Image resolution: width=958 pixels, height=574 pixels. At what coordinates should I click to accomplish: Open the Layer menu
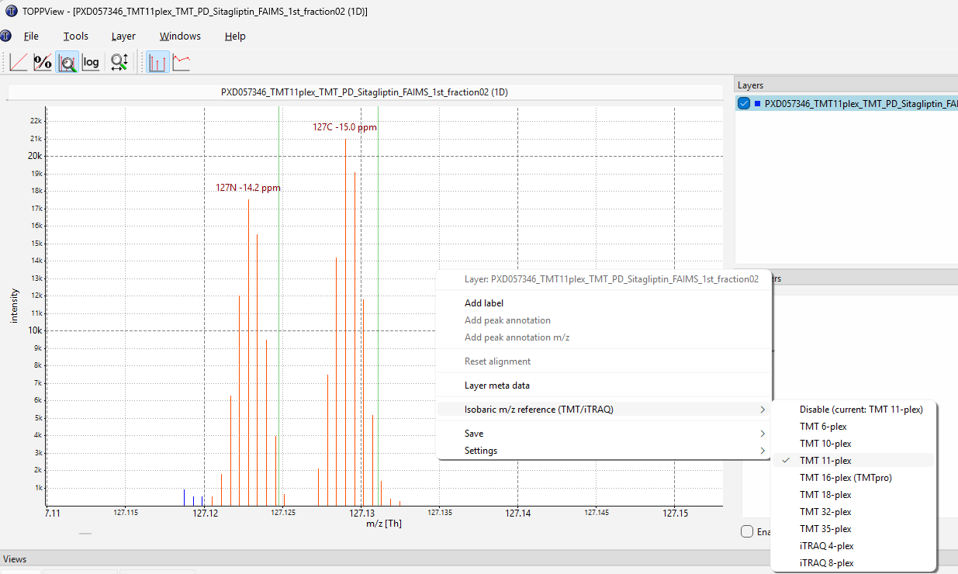(123, 36)
